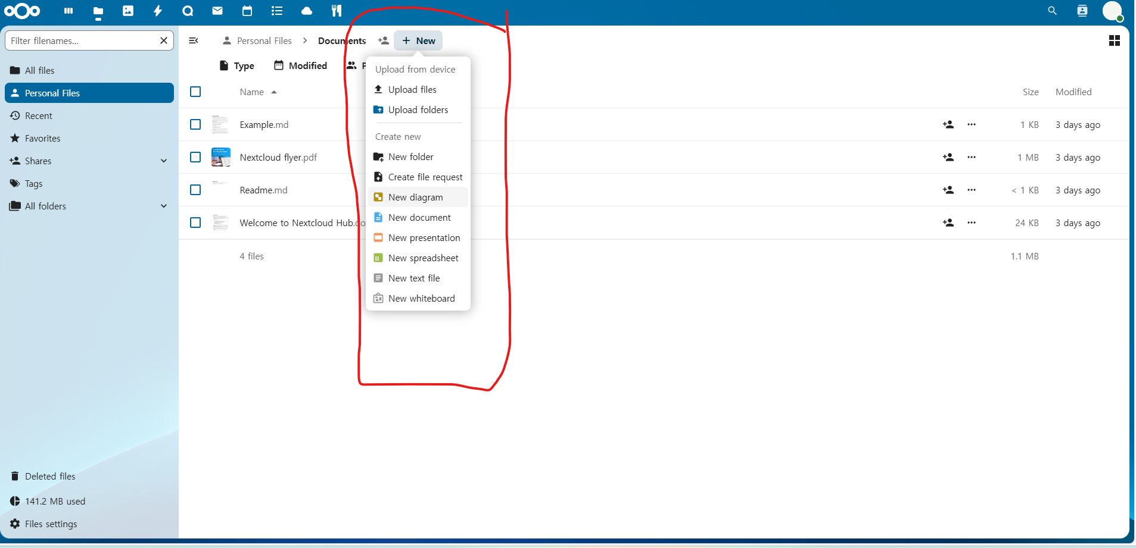The width and height of the screenshot is (1136, 548).
Task: Click the search magnifier icon
Action: point(1052,11)
